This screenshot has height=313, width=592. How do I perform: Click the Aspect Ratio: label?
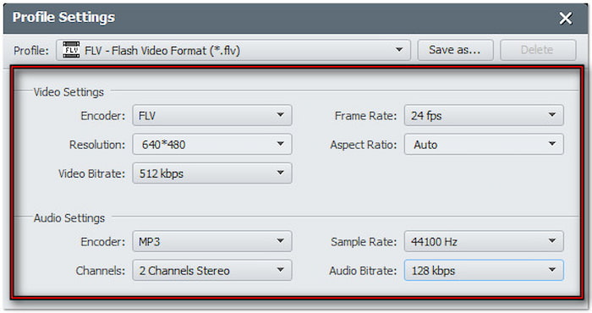tap(364, 145)
